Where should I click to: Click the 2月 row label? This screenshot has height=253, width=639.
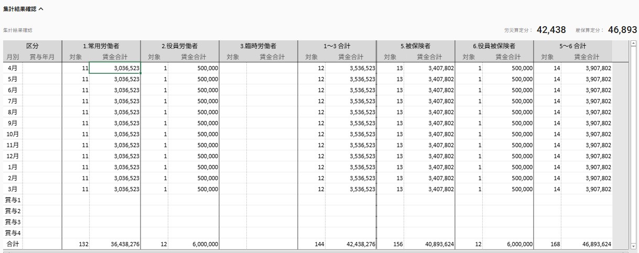(x=13, y=178)
